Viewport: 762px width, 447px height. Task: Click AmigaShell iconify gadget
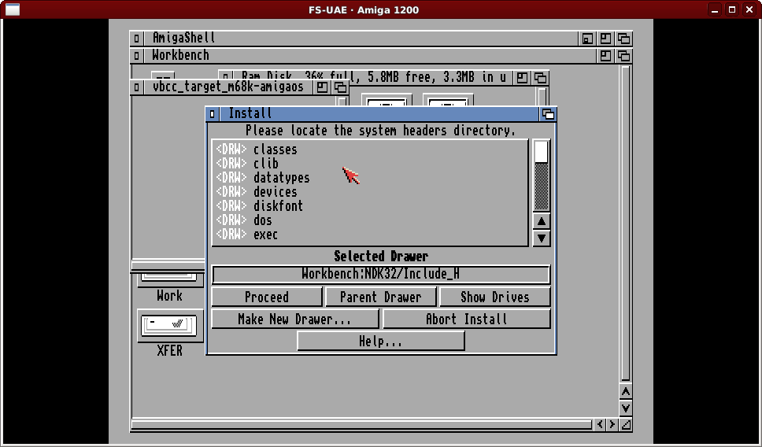tap(587, 39)
